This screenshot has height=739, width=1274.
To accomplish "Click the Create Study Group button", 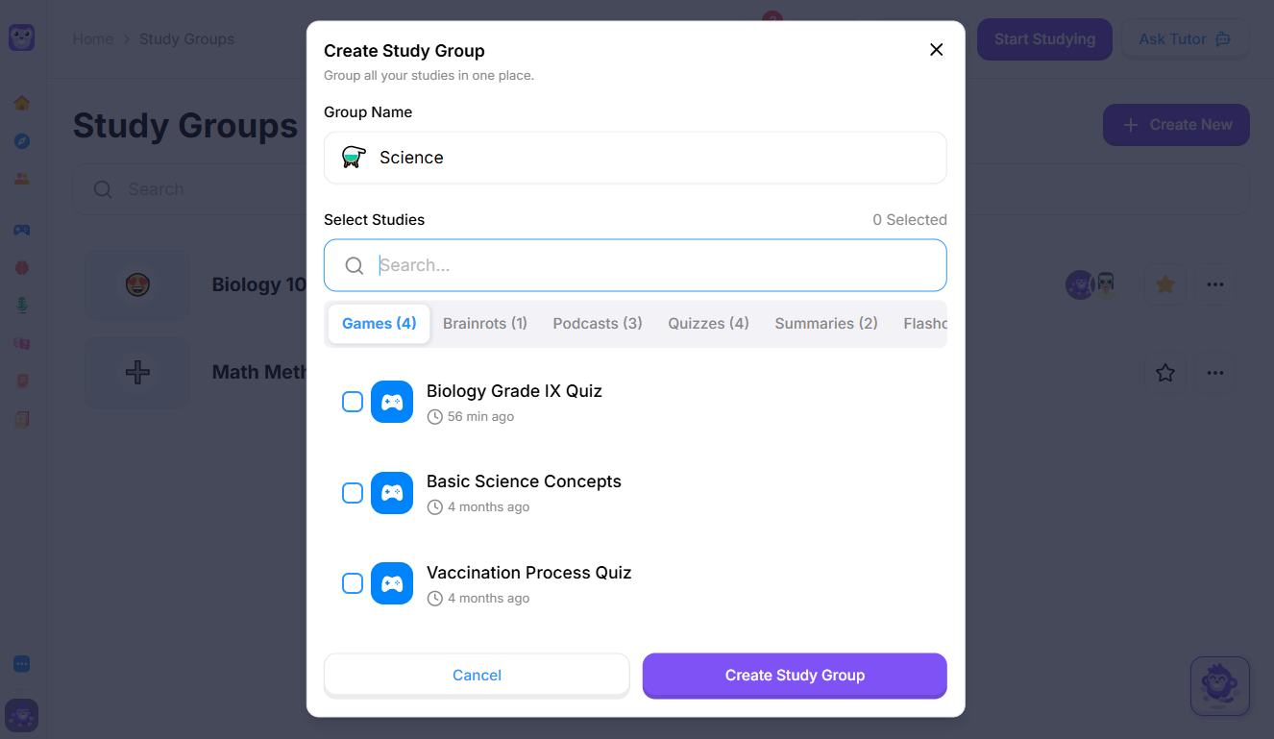I will tap(795, 676).
